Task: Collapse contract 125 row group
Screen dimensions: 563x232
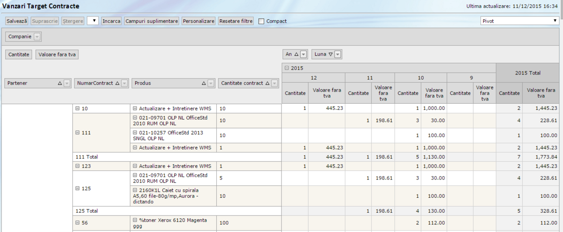Action: 77,188
